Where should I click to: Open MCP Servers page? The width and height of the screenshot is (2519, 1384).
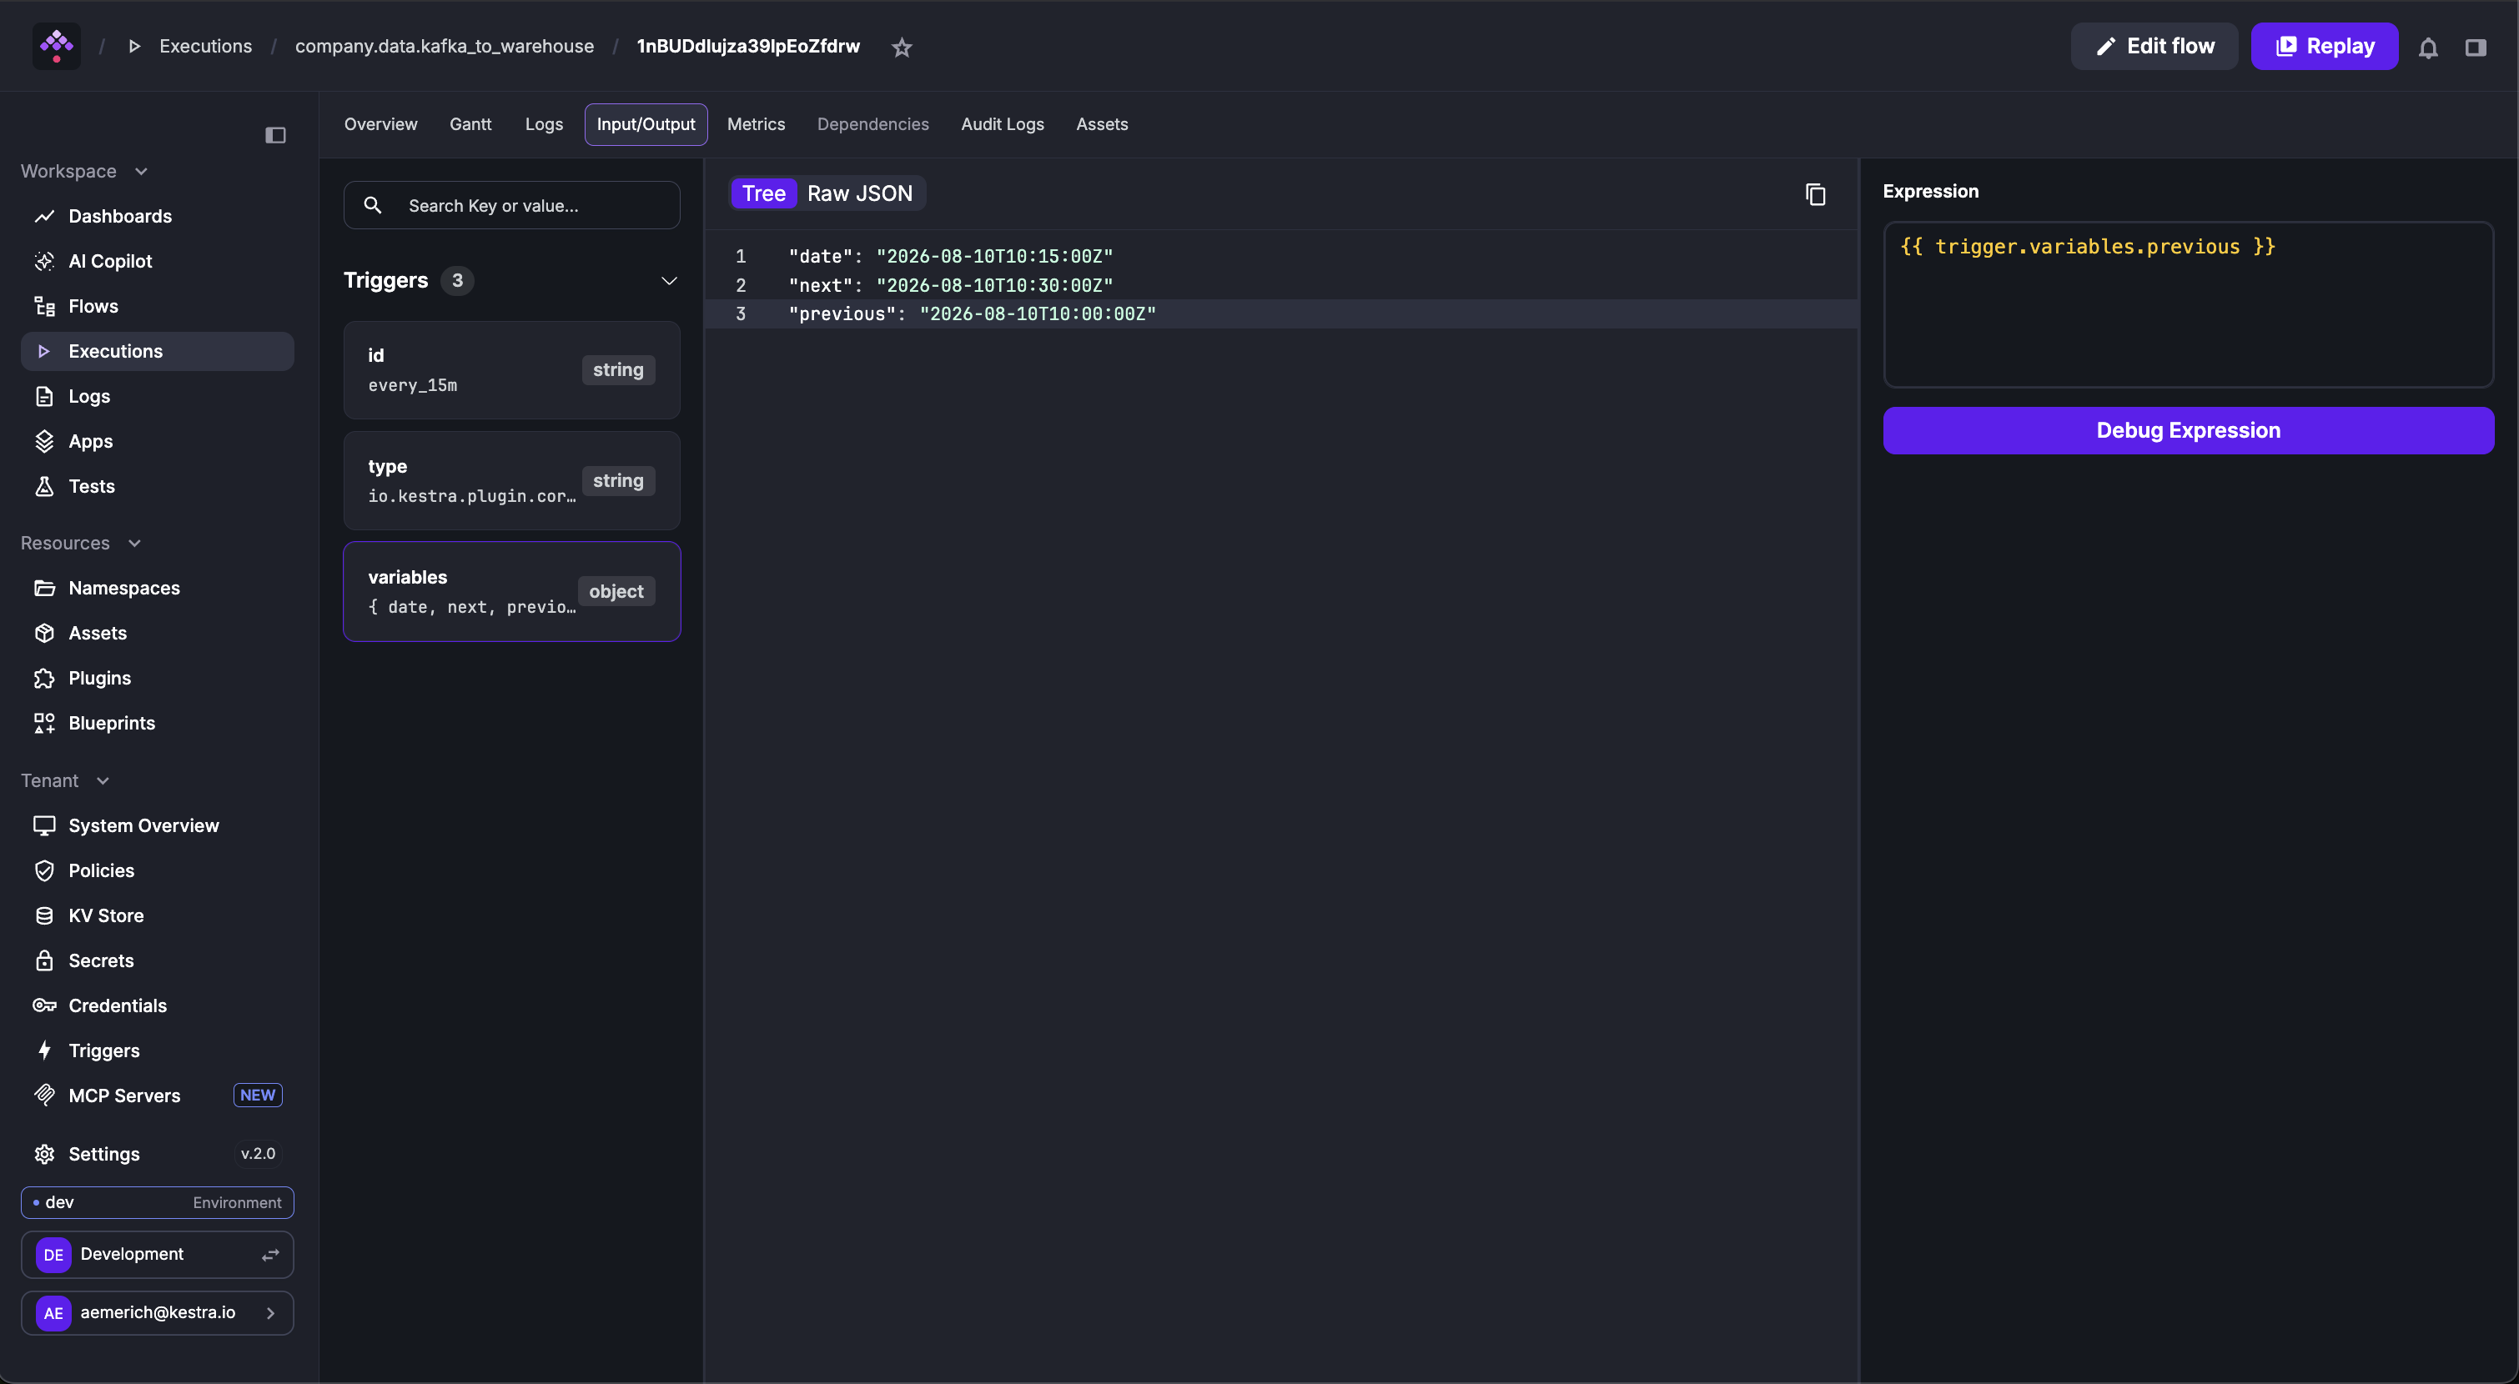point(157,1095)
